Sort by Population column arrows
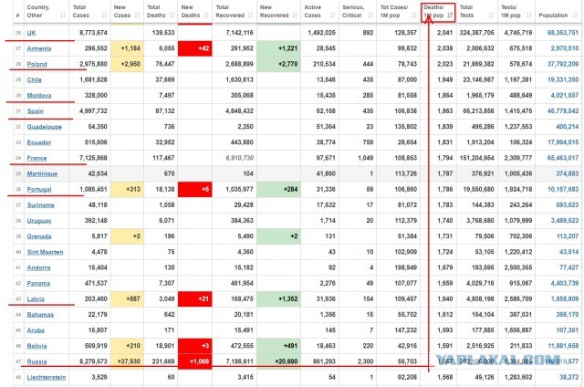This screenshot has width=584, height=387. tap(576, 16)
